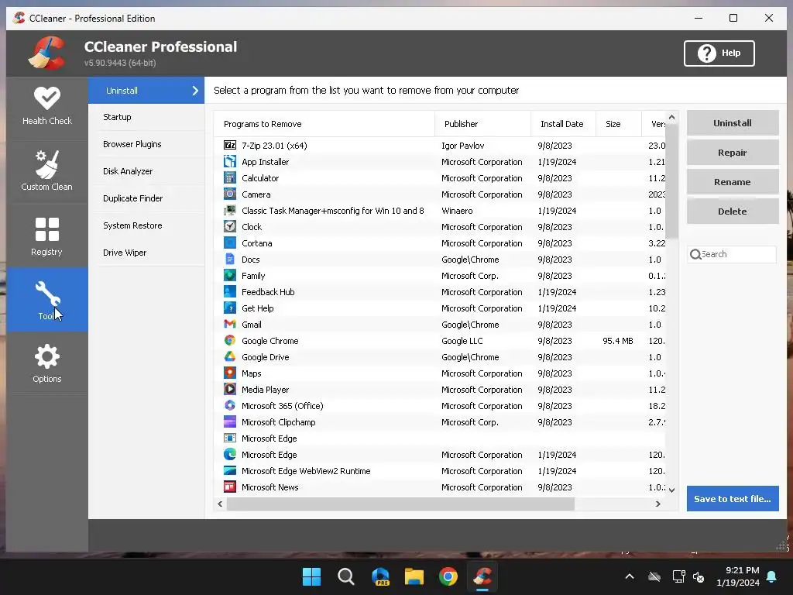Click vertical scrollbar down arrow

point(671,490)
